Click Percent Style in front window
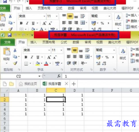 point(107,57)
